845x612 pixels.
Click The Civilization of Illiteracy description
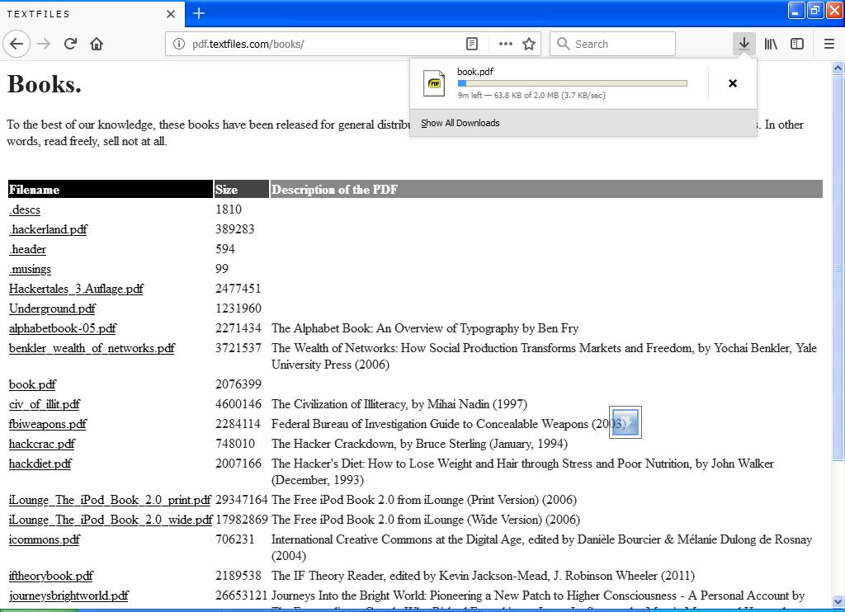(x=399, y=405)
